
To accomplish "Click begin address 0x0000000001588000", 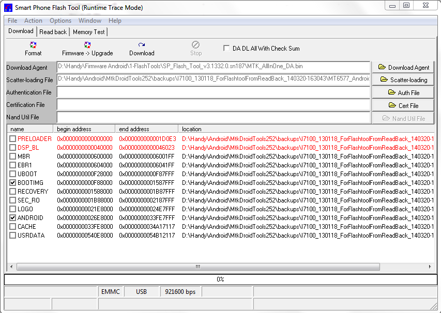I will 85,192.
